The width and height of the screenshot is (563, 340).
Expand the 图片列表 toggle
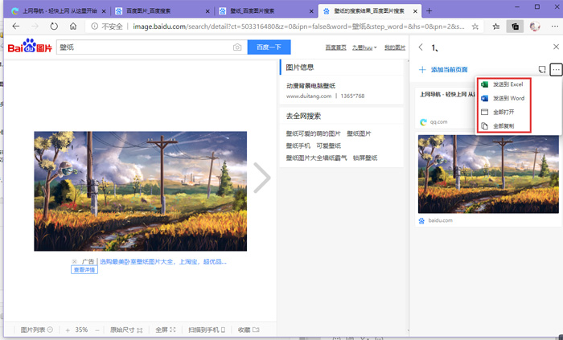pos(37,330)
